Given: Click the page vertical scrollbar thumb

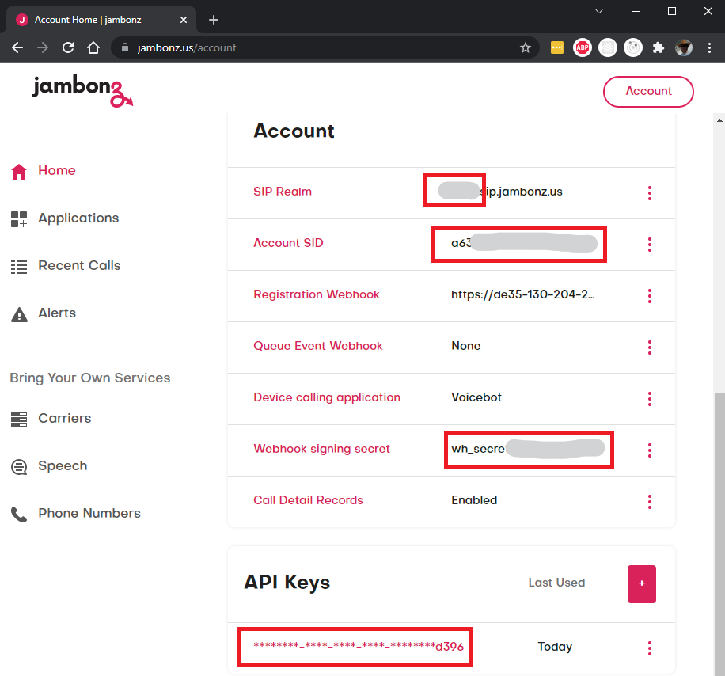Looking at the screenshot, I should tap(719, 534).
